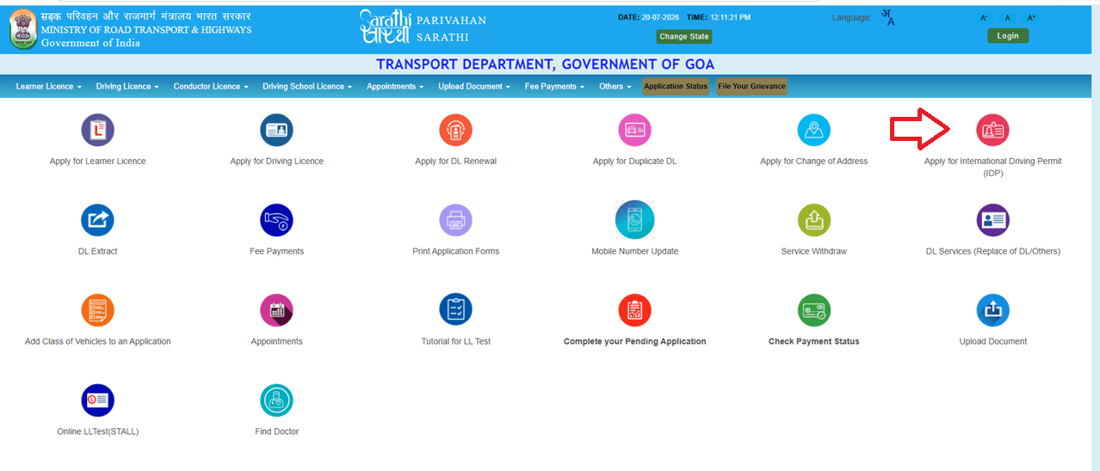
Task: Open the Tutorial for LL Test icon
Action: pyautogui.click(x=455, y=310)
